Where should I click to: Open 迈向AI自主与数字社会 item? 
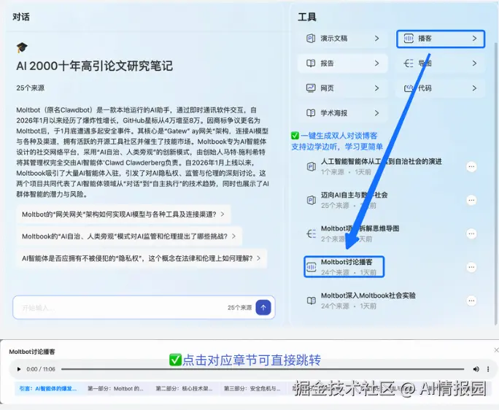(x=354, y=200)
